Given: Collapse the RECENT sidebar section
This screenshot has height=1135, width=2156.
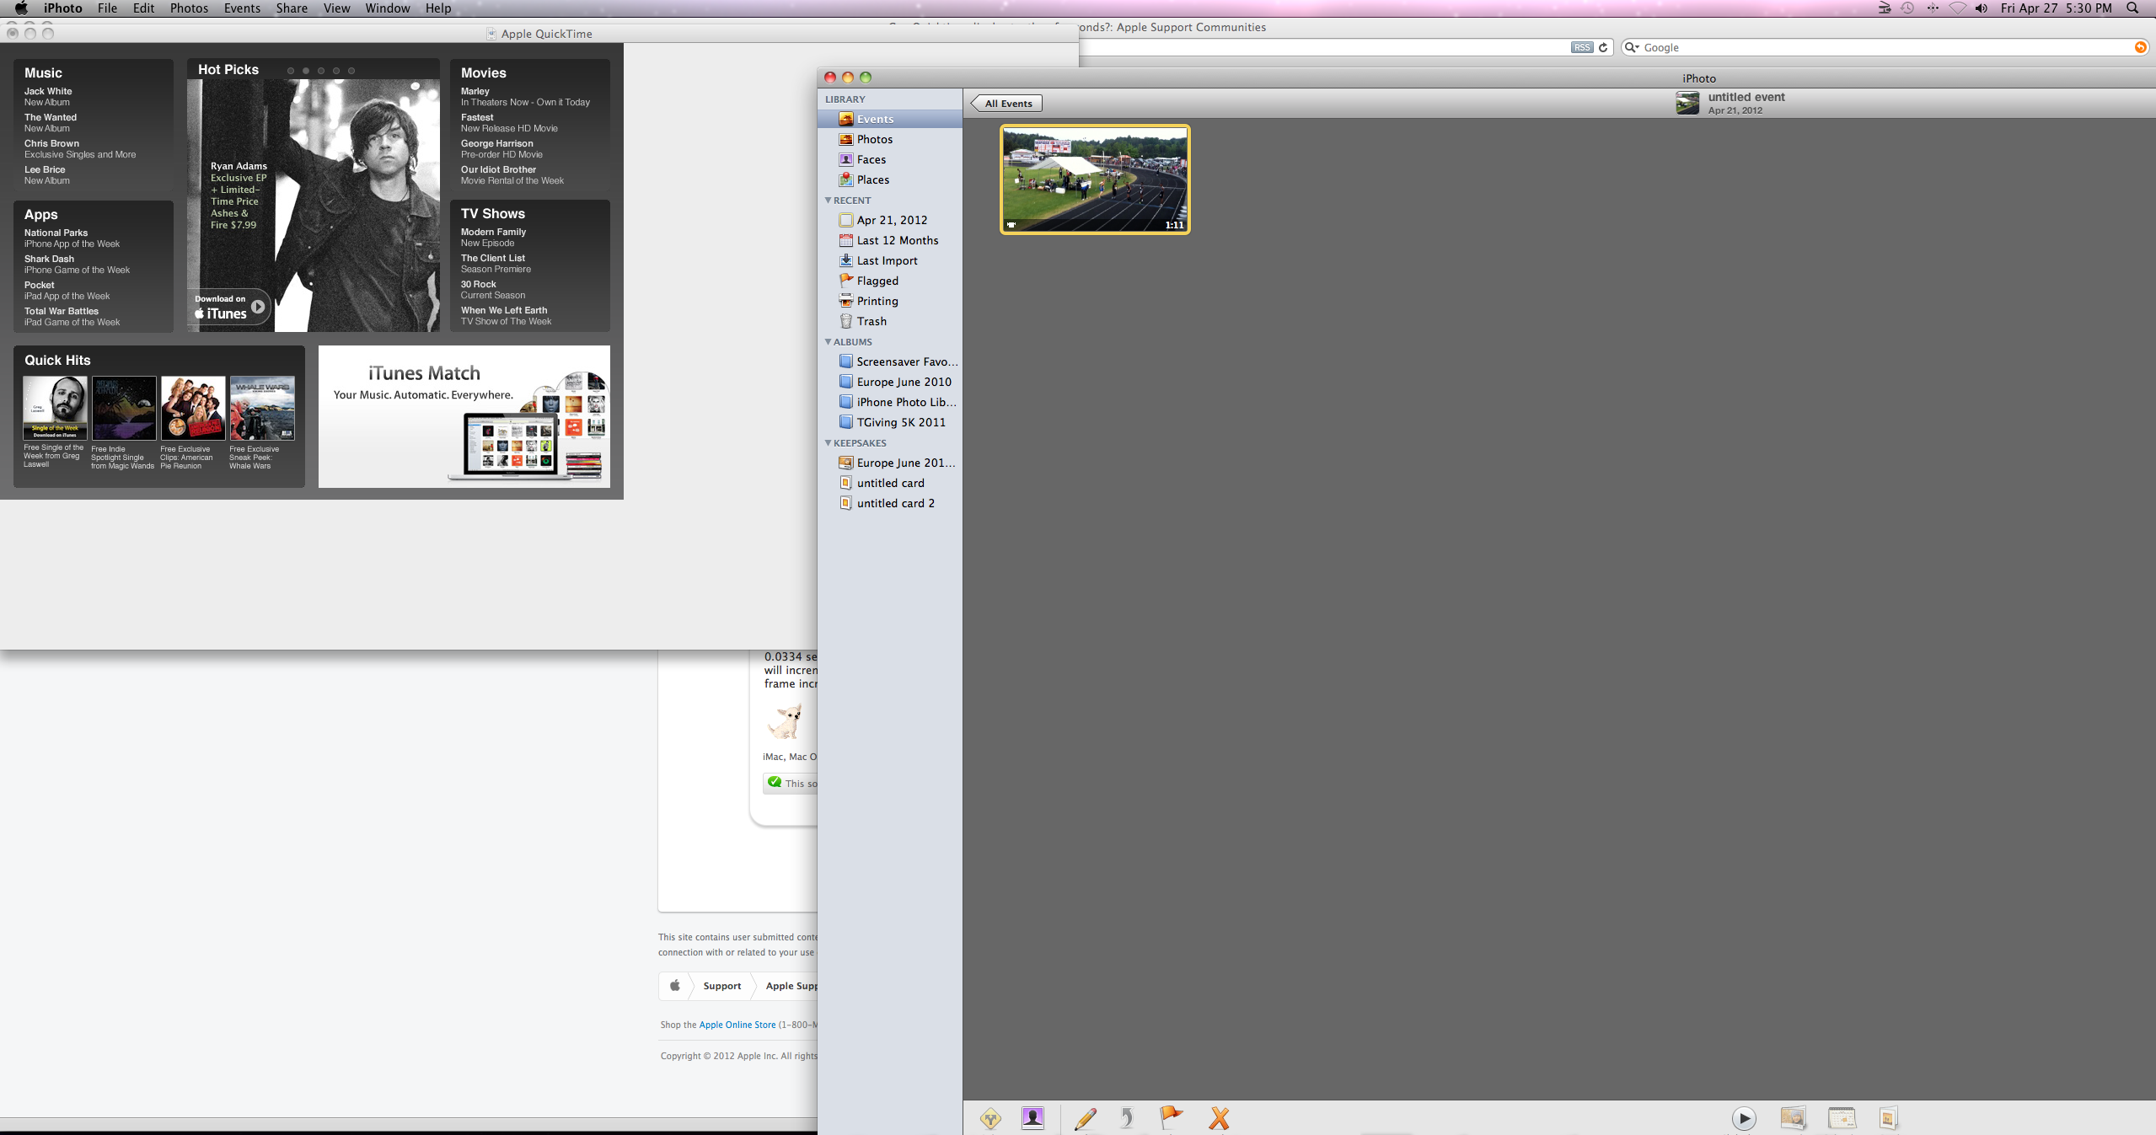Looking at the screenshot, I should [828, 201].
